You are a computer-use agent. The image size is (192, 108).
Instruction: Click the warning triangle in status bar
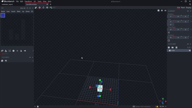[x=157, y=106]
